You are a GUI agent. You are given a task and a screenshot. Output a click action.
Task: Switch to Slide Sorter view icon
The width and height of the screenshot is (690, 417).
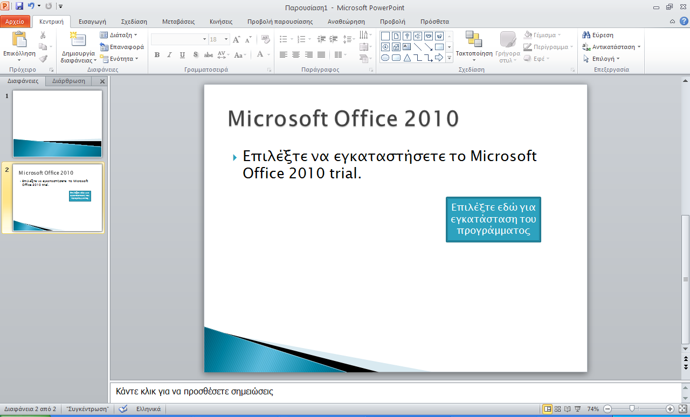[558, 409]
